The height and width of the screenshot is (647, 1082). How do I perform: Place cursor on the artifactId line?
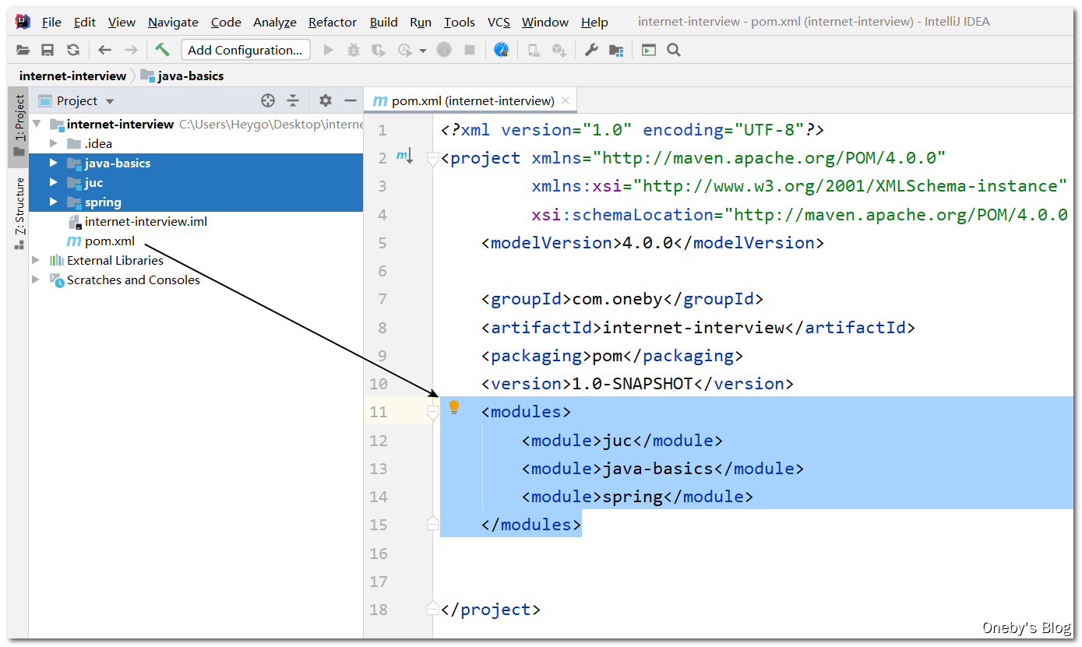[698, 327]
